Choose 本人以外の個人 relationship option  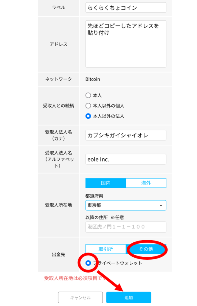point(88,106)
